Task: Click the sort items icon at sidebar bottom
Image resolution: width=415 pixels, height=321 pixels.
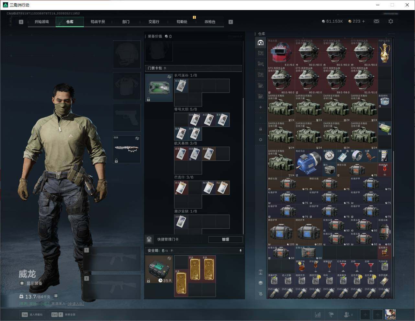Action: 261,294
